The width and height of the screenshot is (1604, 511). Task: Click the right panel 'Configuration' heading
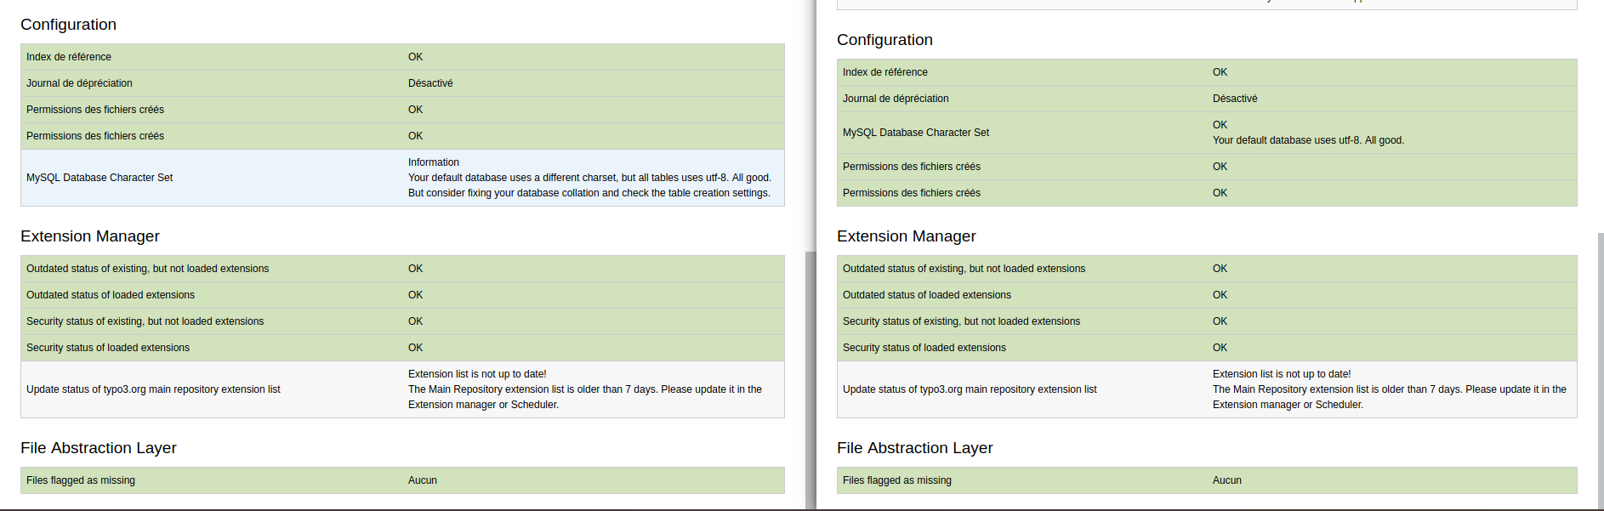884,40
